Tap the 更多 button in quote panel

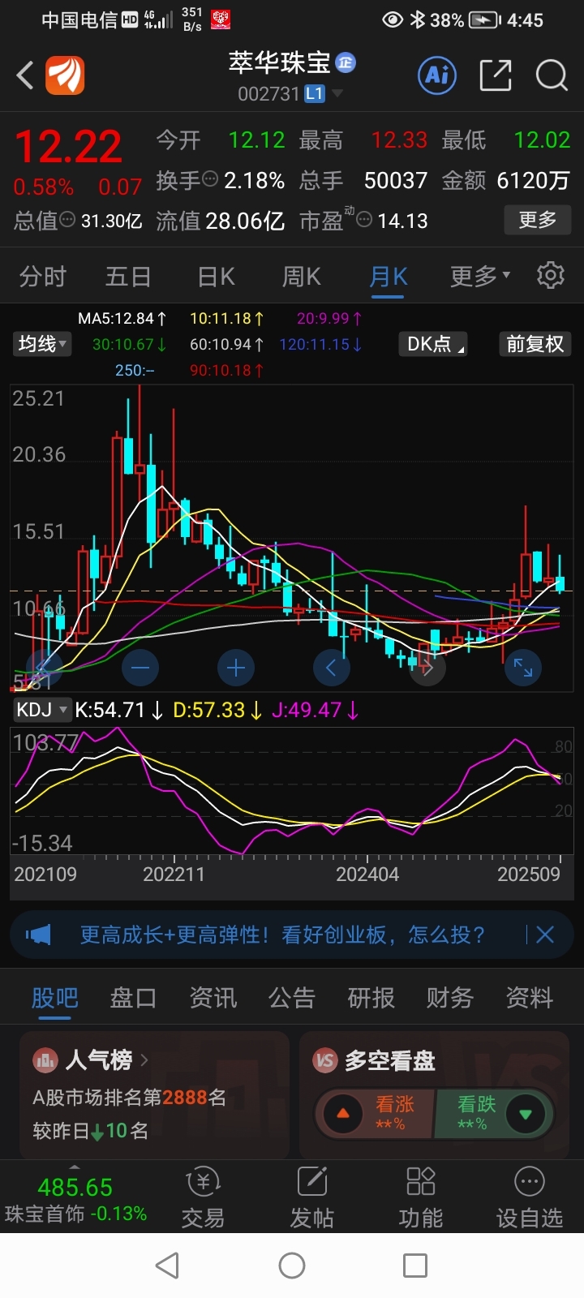click(537, 219)
